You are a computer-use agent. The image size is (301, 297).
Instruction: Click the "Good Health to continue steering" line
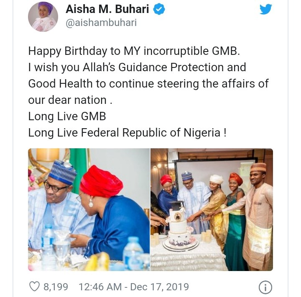point(148,84)
